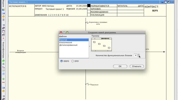Close Модели panel with red X icon
The image size is (178, 100).
(3, 38)
